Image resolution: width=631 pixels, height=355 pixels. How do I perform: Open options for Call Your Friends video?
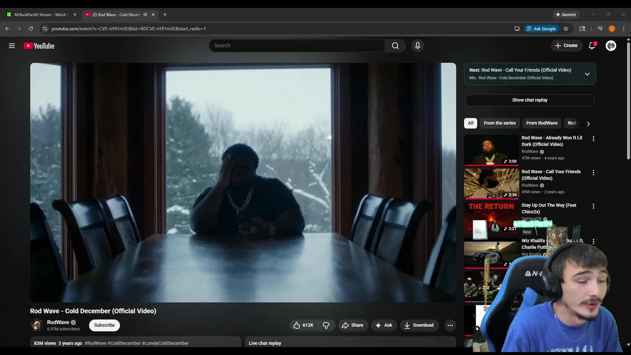[x=593, y=173]
